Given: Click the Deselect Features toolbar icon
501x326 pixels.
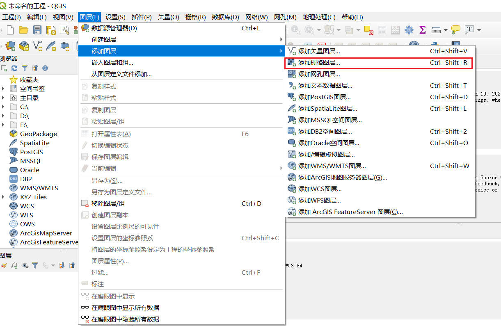Looking at the screenshot, I should click(368, 30).
